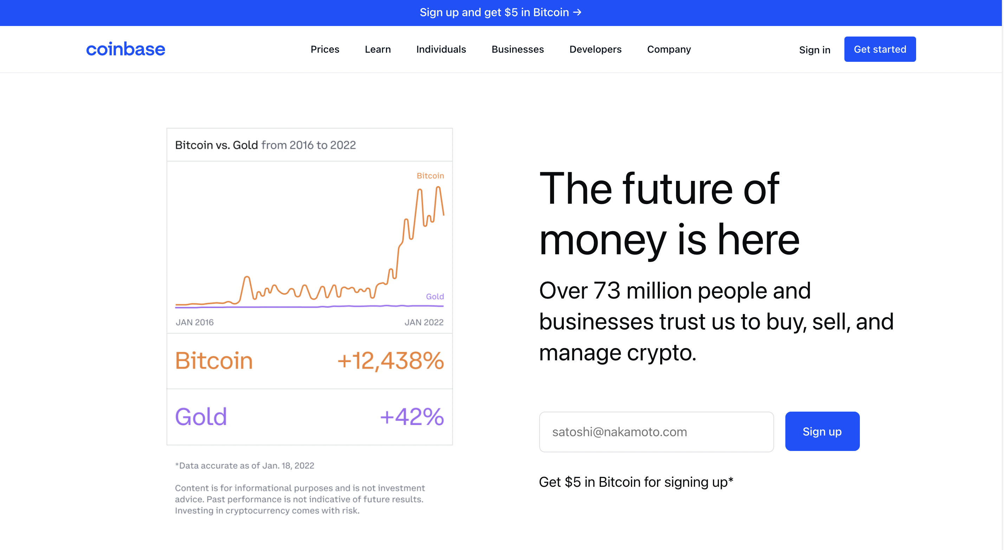Click the Prices navigation icon

[x=325, y=49]
